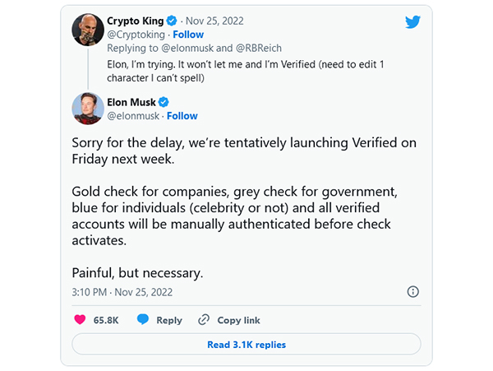Click the Twitter bird logo
493x371 pixels.
click(412, 22)
